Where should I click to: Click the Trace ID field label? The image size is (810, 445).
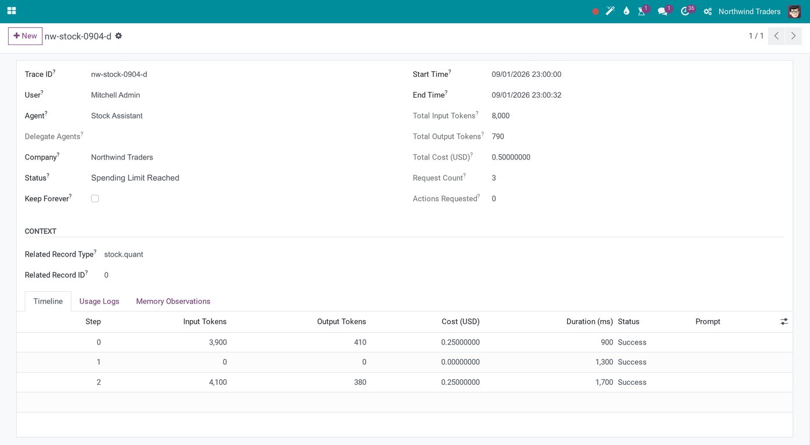coord(39,74)
